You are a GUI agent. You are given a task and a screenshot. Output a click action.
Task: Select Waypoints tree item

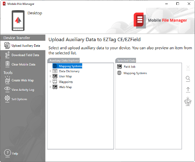coord(66,82)
